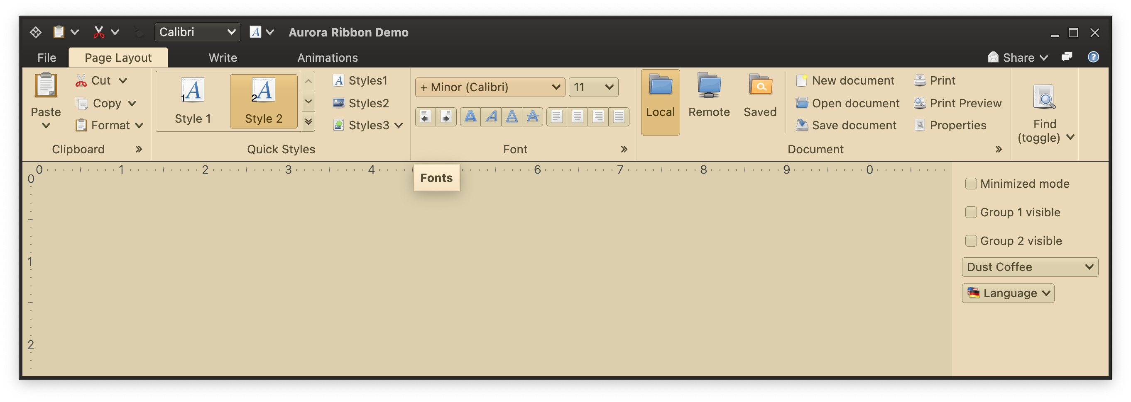The image size is (1131, 402).
Task: Click Save document
Action: tap(846, 126)
